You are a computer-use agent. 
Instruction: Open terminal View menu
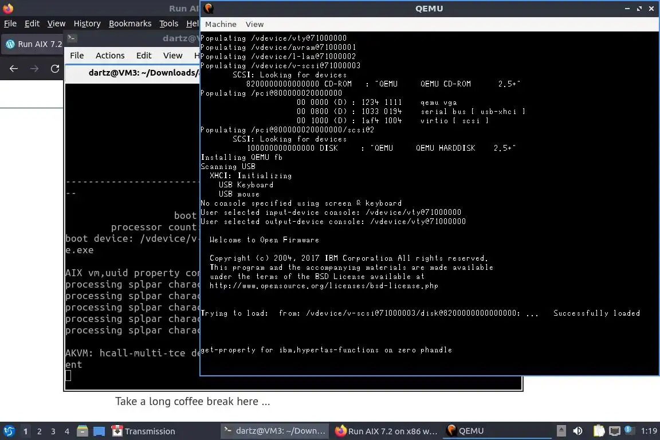(x=172, y=56)
